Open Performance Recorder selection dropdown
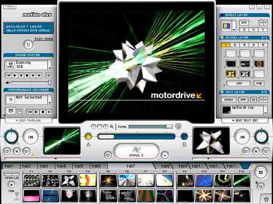The image size is (273, 204). [x=49, y=100]
